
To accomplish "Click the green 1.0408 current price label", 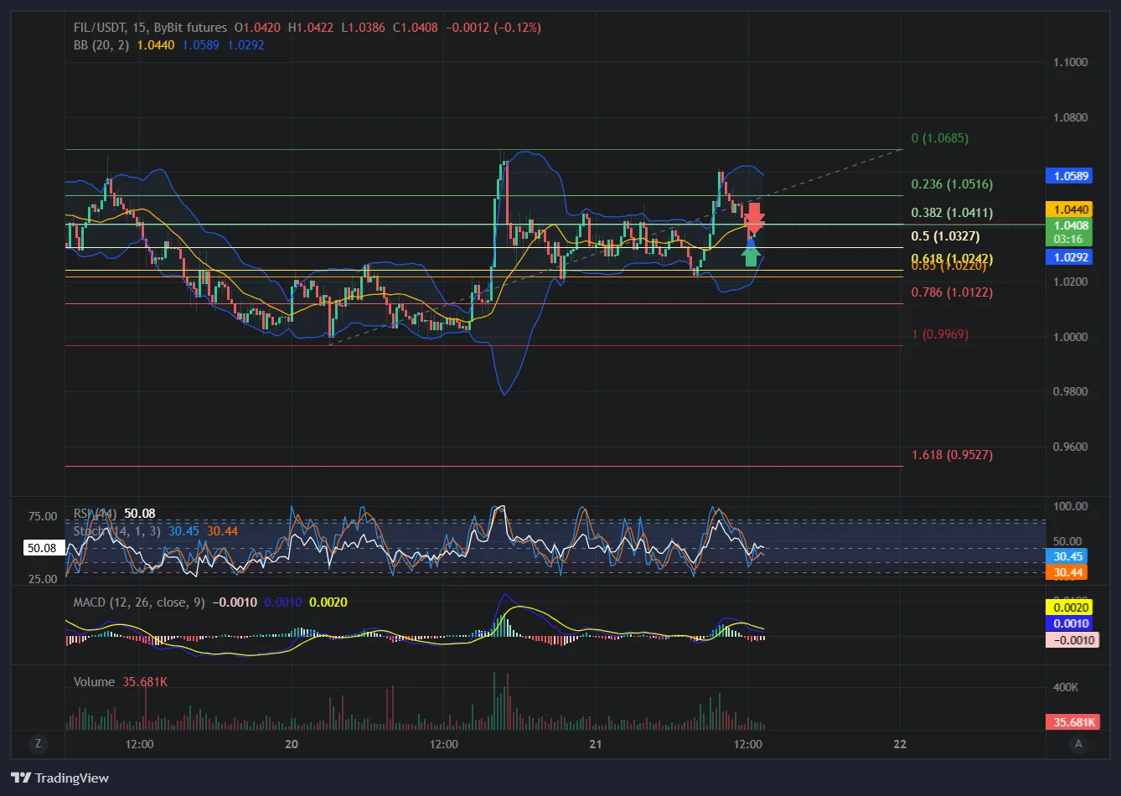I will [x=1067, y=231].
